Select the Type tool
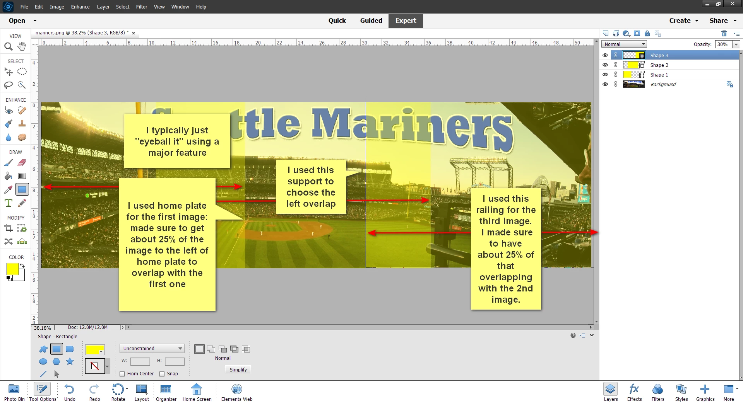This screenshot has width=743, height=402. point(8,203)
